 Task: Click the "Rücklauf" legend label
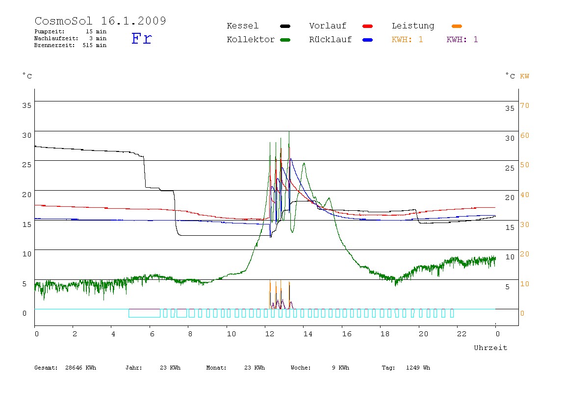pos(331,40)
